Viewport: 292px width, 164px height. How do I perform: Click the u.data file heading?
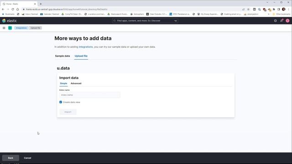63,68
